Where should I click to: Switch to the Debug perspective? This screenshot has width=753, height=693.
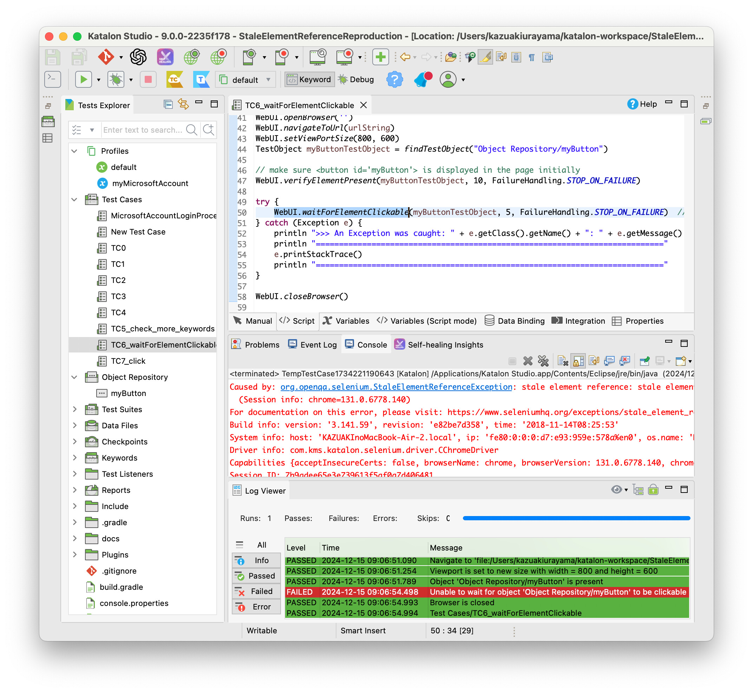(356, 79)
